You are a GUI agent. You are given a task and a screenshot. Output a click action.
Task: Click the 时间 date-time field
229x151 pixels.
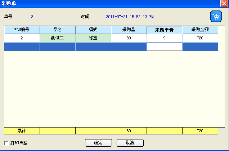[130, 17]
